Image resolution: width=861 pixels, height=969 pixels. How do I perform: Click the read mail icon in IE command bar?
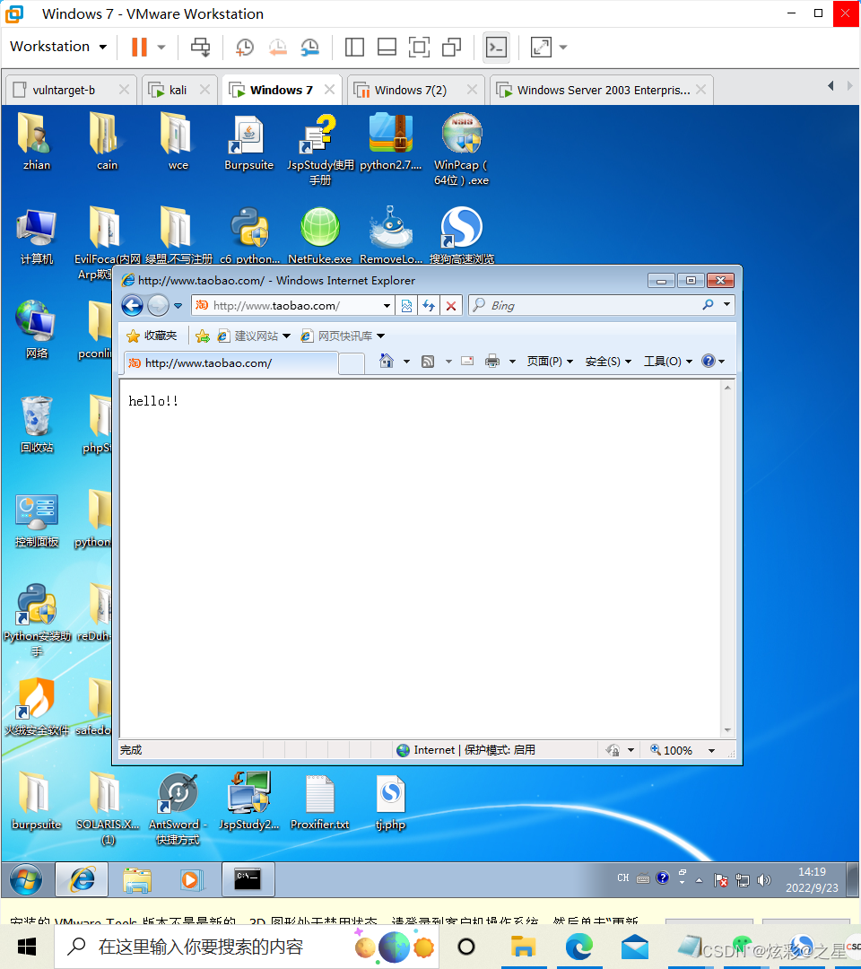pyautogui.click(x=467, y=361)
